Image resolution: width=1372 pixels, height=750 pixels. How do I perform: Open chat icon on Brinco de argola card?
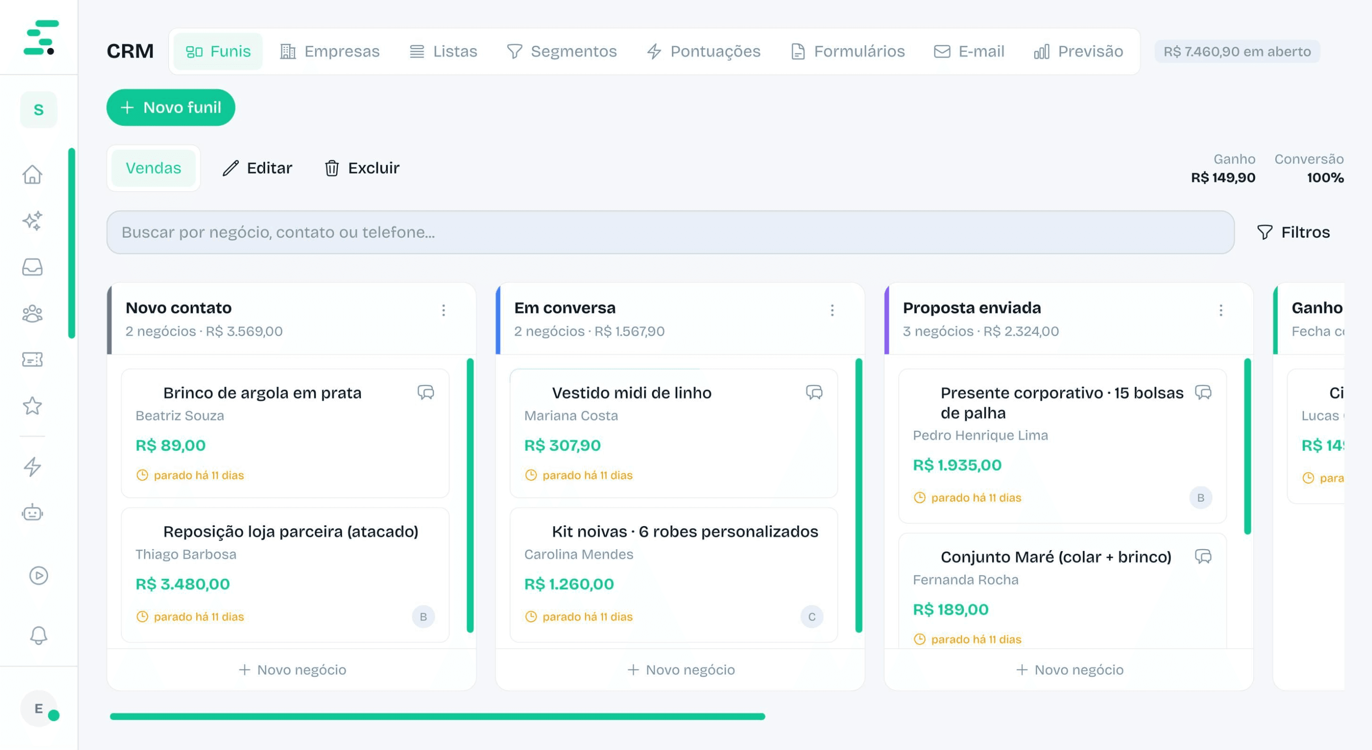(x=426, y=392)
